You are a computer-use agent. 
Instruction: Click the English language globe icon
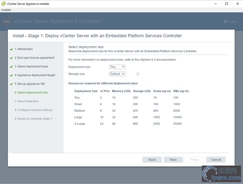click(x=225, y=21)
